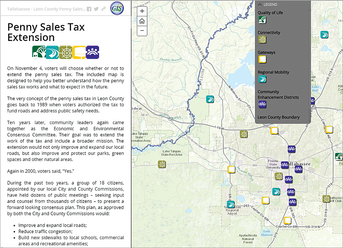Viewport: 343px width, 248px height.
Task: Click Community Enhancement Districts legend symbol
Action: pos(262,104)
